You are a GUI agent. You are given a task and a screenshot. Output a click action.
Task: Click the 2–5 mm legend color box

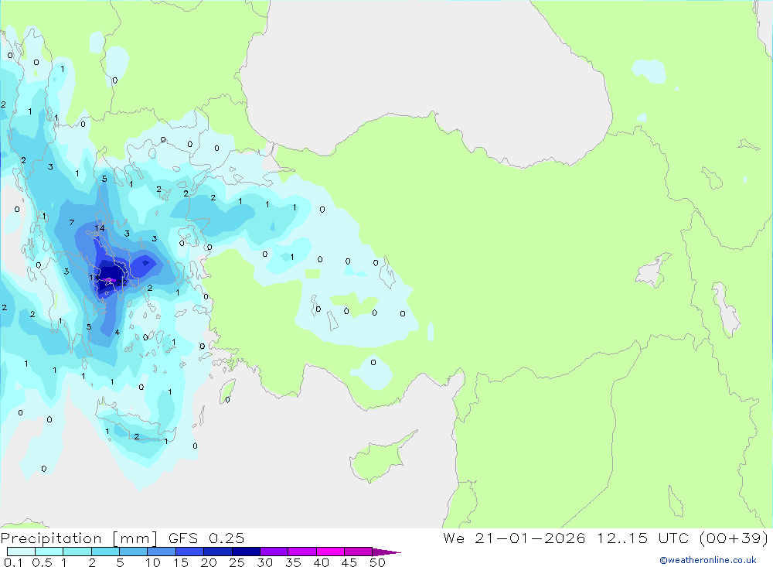point(105,552)
